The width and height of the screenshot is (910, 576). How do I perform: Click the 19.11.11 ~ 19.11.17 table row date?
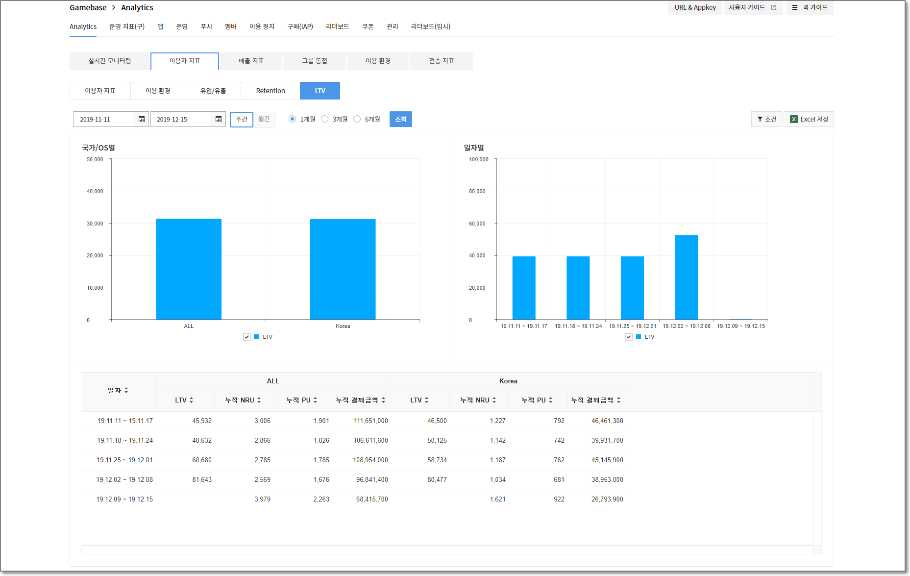[x=125, y=421]
